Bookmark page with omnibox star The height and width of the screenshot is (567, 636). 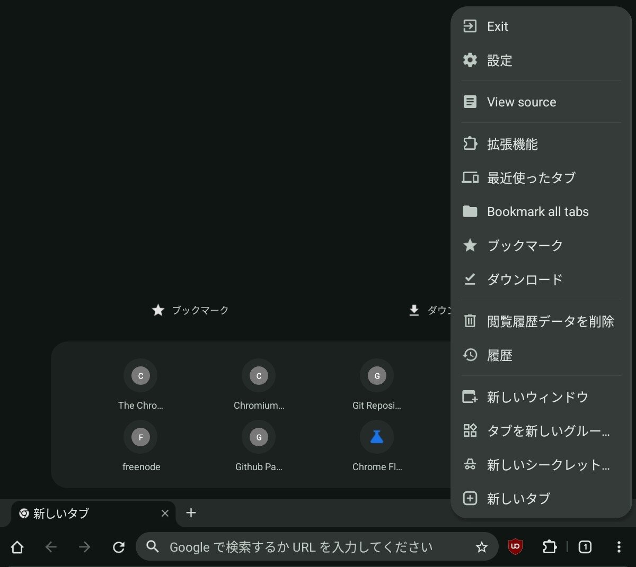point(481,547)
